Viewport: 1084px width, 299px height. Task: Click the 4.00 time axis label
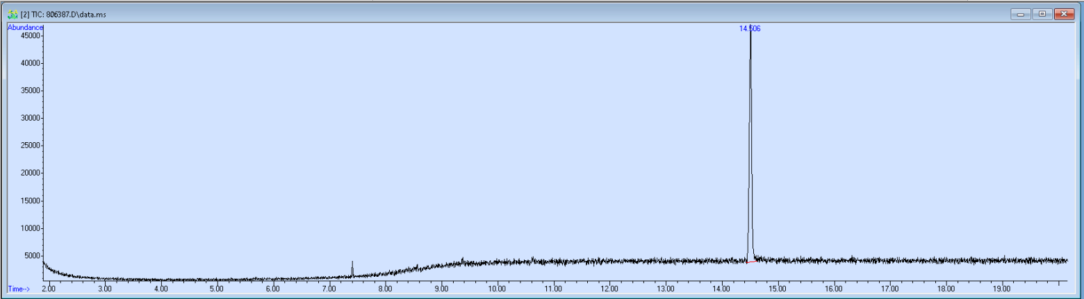pos(161,288)
